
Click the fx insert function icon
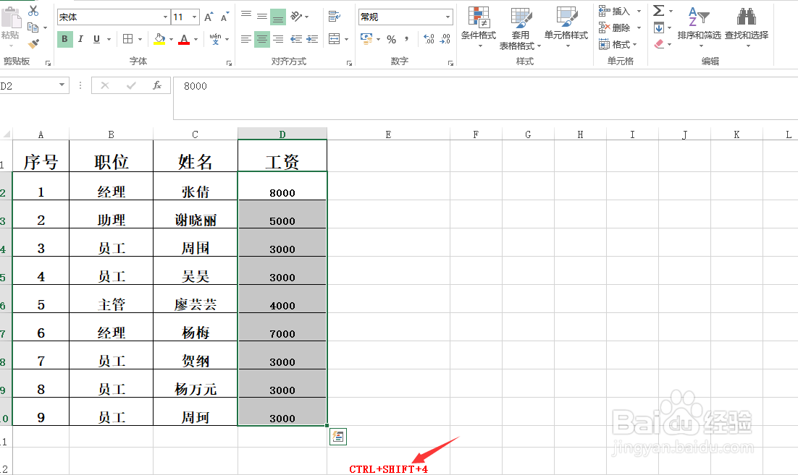pyautogui.click(x=157, y=85)
